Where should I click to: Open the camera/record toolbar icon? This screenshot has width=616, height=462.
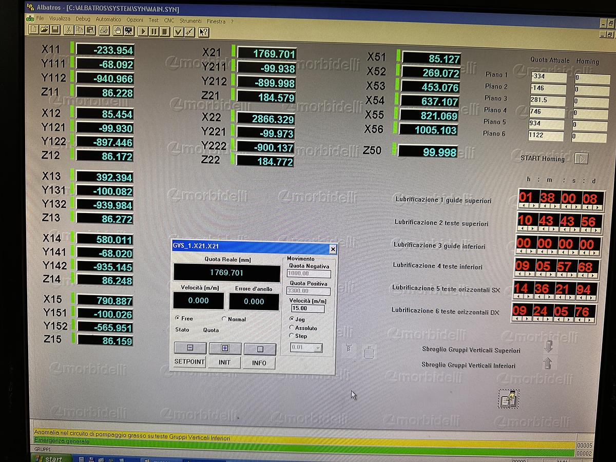[x=129, y=31]
